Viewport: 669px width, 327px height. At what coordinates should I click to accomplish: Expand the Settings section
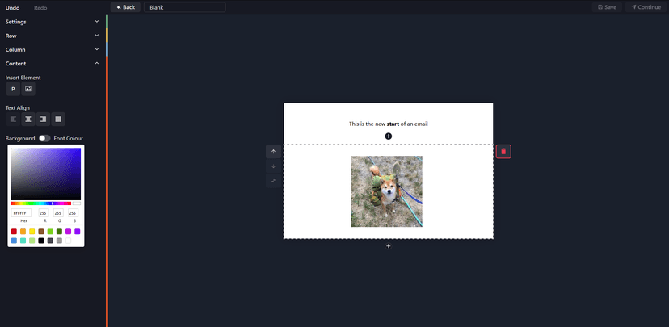(53, 22)
